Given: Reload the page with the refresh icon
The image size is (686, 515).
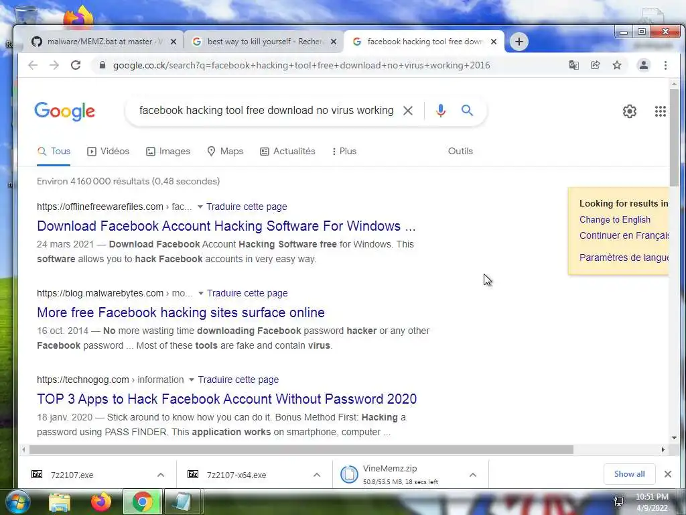Looking at the screenshot, I should point(76,65).
